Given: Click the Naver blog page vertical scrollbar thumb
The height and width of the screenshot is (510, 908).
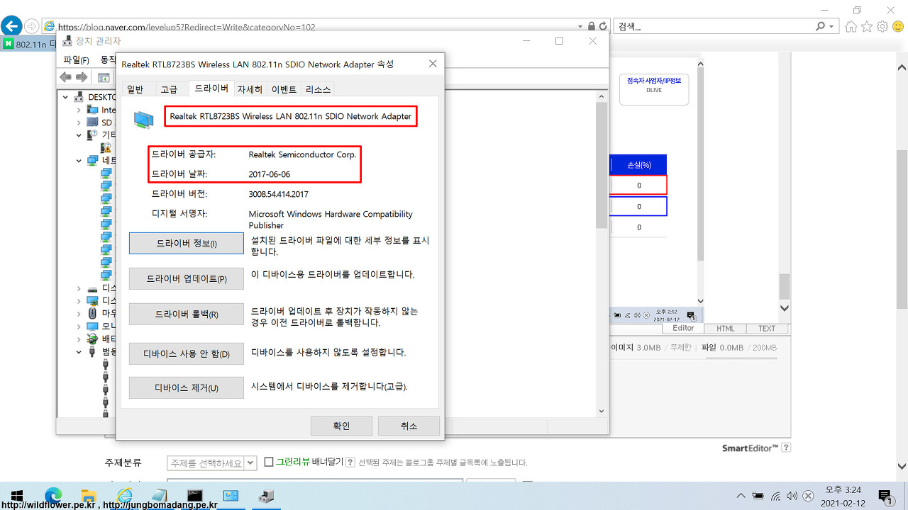Looking at the screenshot, I should [x=902, y=229].
